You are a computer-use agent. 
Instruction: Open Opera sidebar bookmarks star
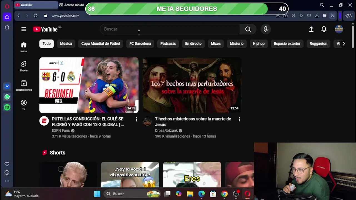[x=7, y=27]
